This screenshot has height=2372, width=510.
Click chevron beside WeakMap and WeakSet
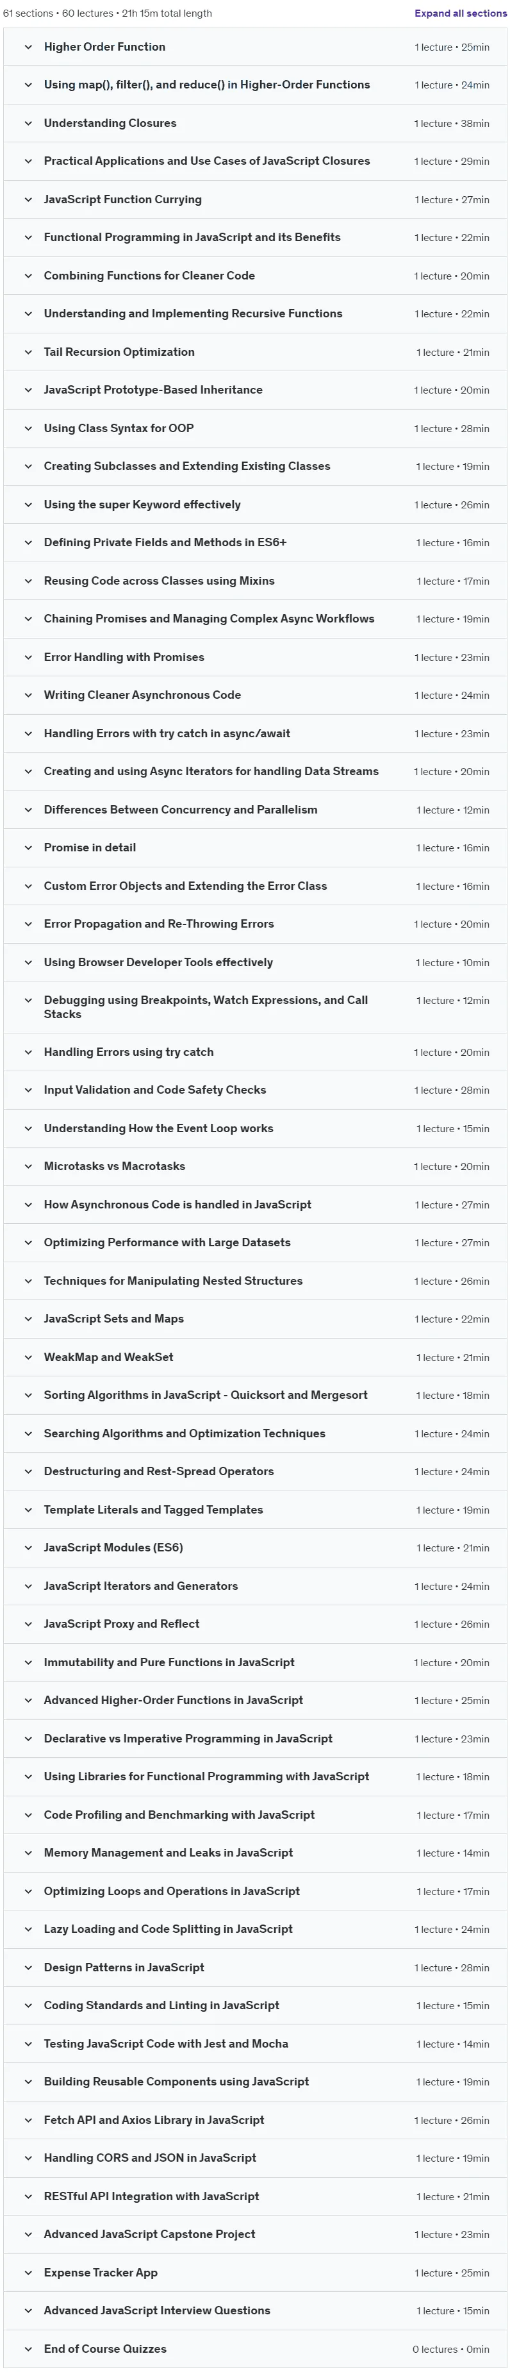pyautogui.click(x=28, y=1357)
